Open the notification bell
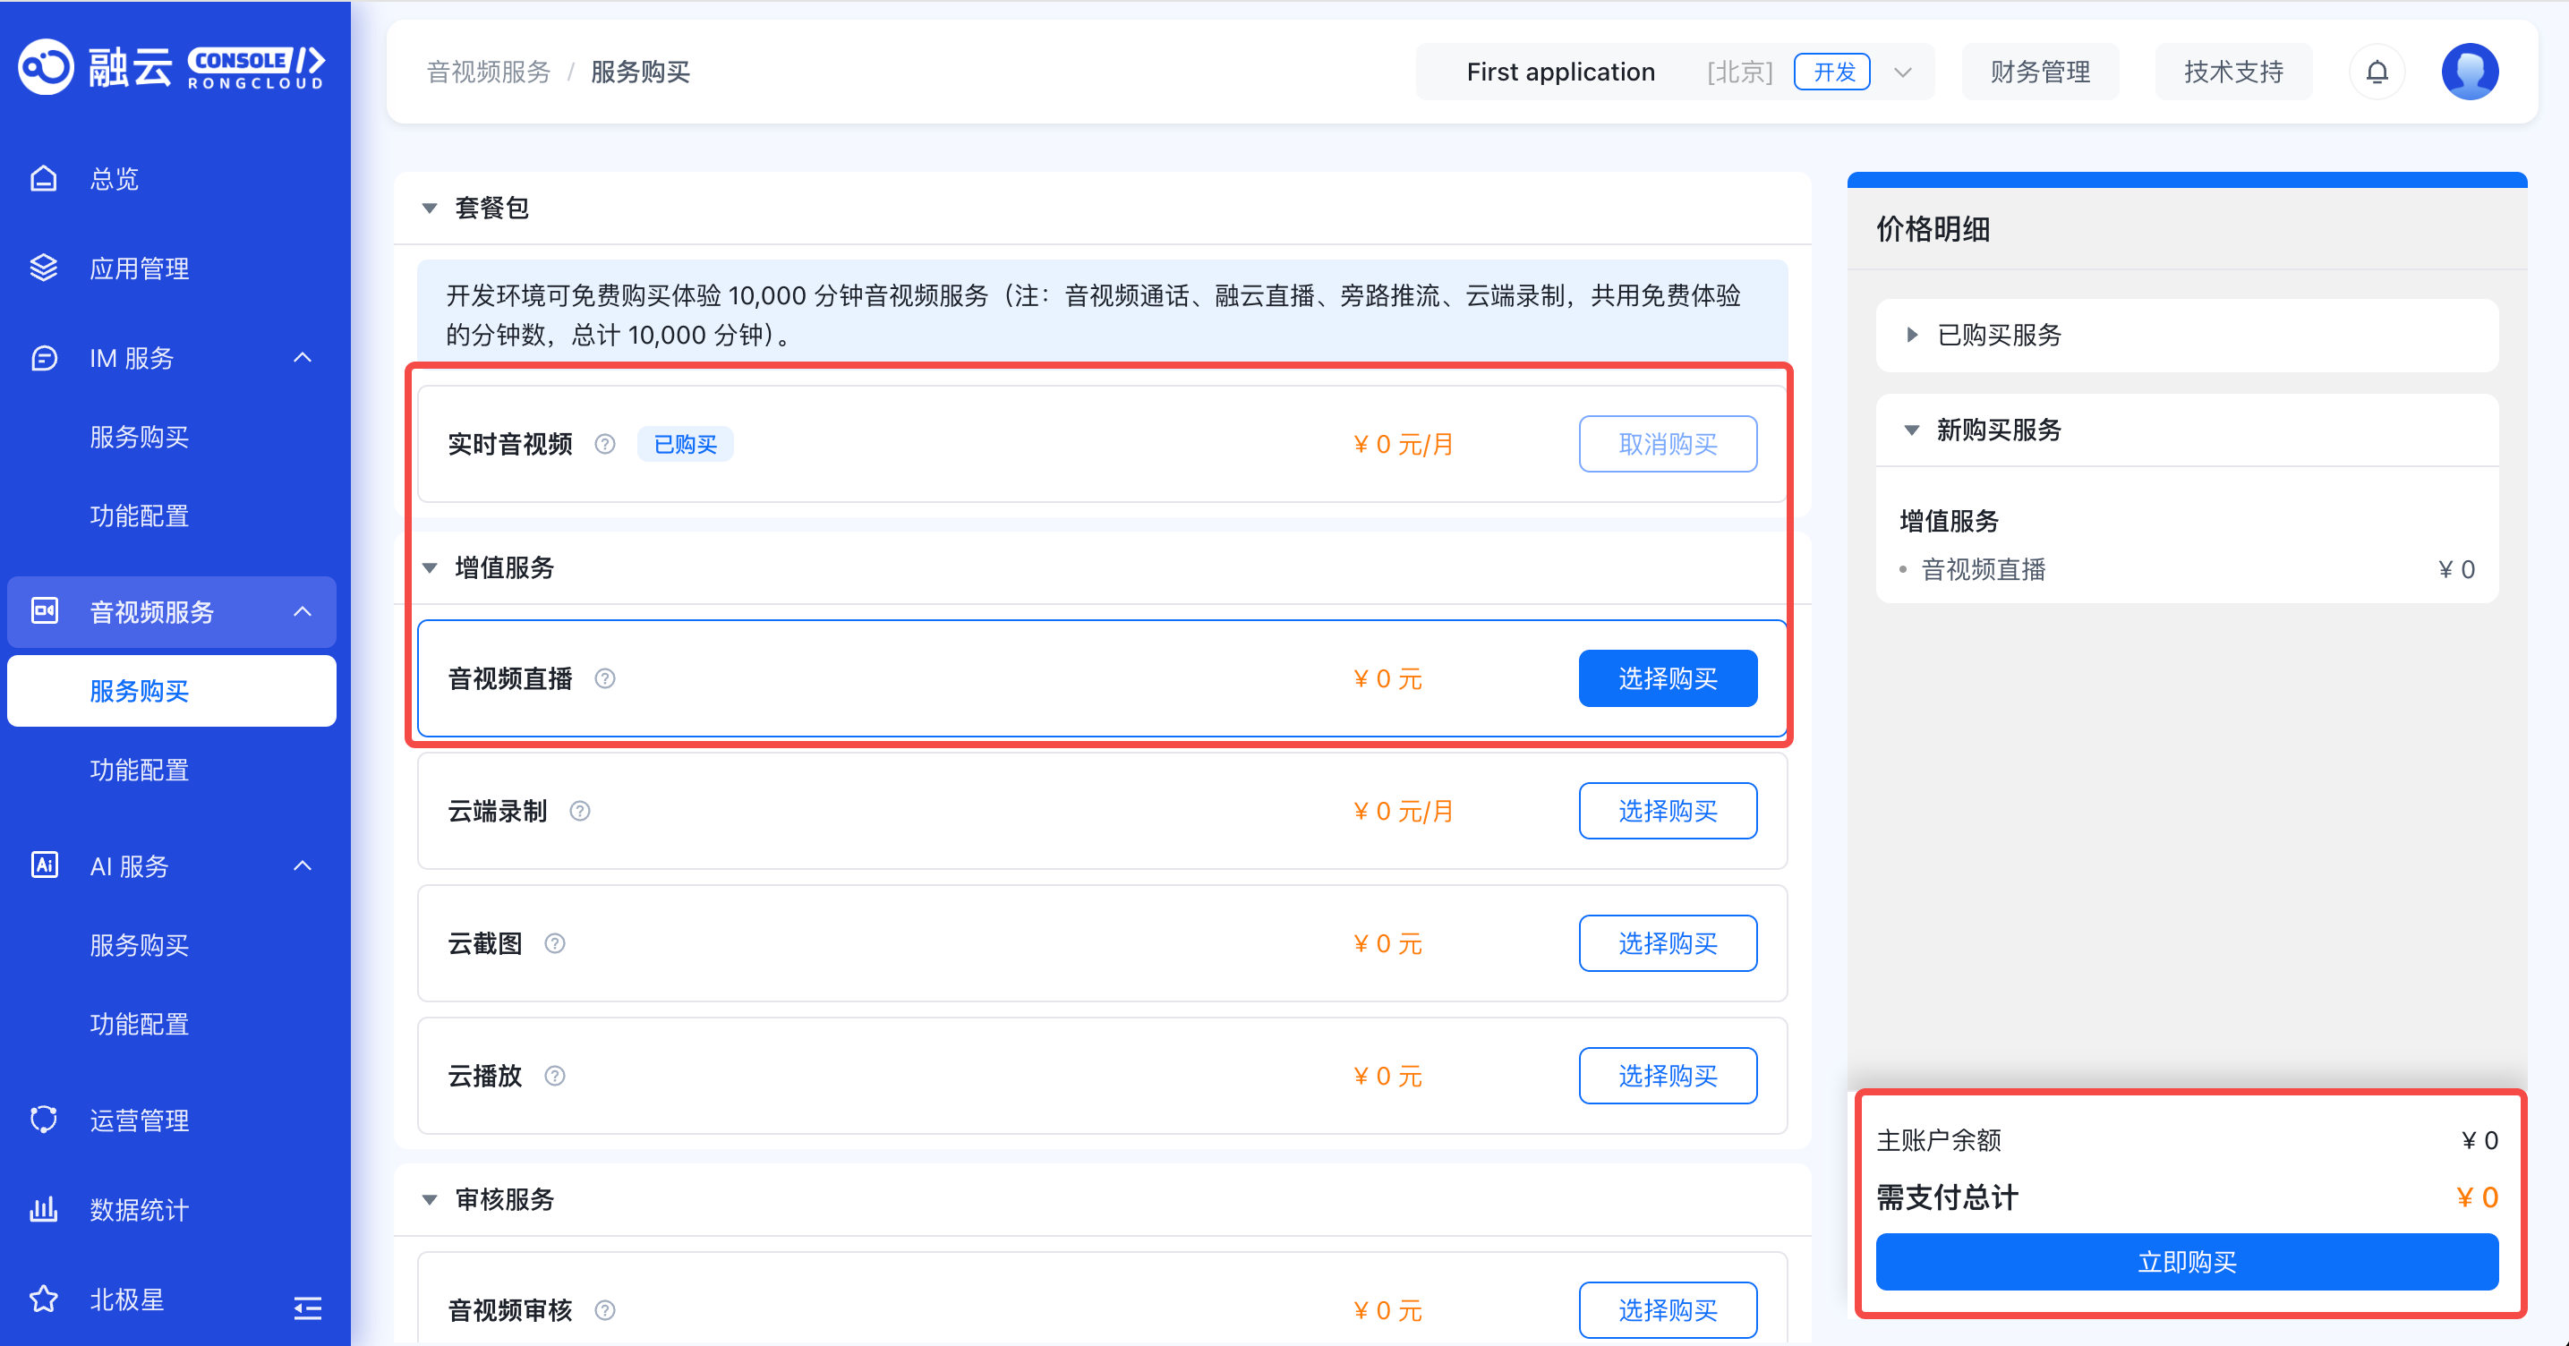Image resolution: width=2569 pixels, height=1346 pixels. [2377, 71]
